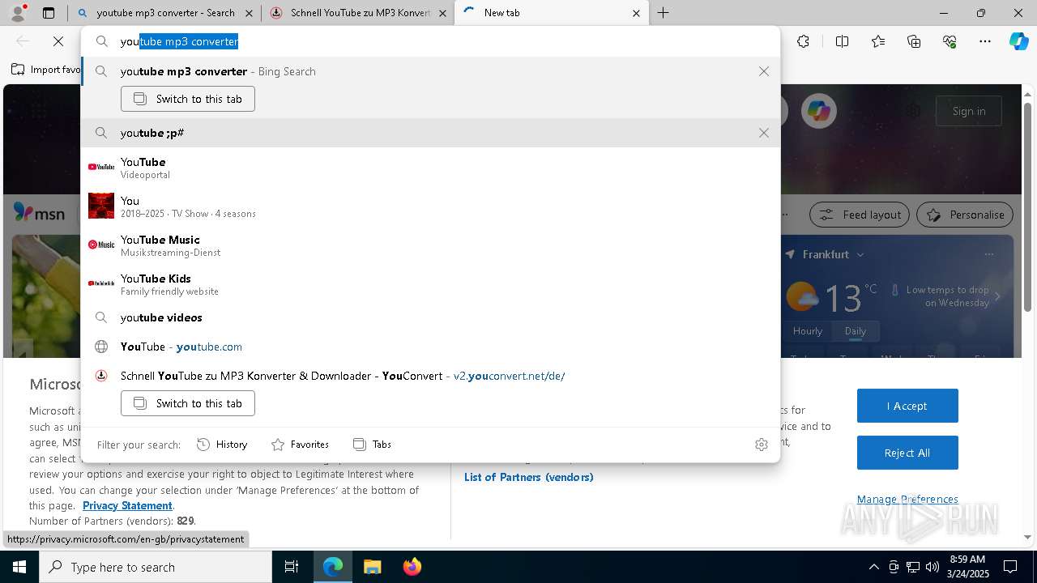Open Settings and more ellipsis menu
Viewport: 1037px width, 583px height.
pos(985,41)
